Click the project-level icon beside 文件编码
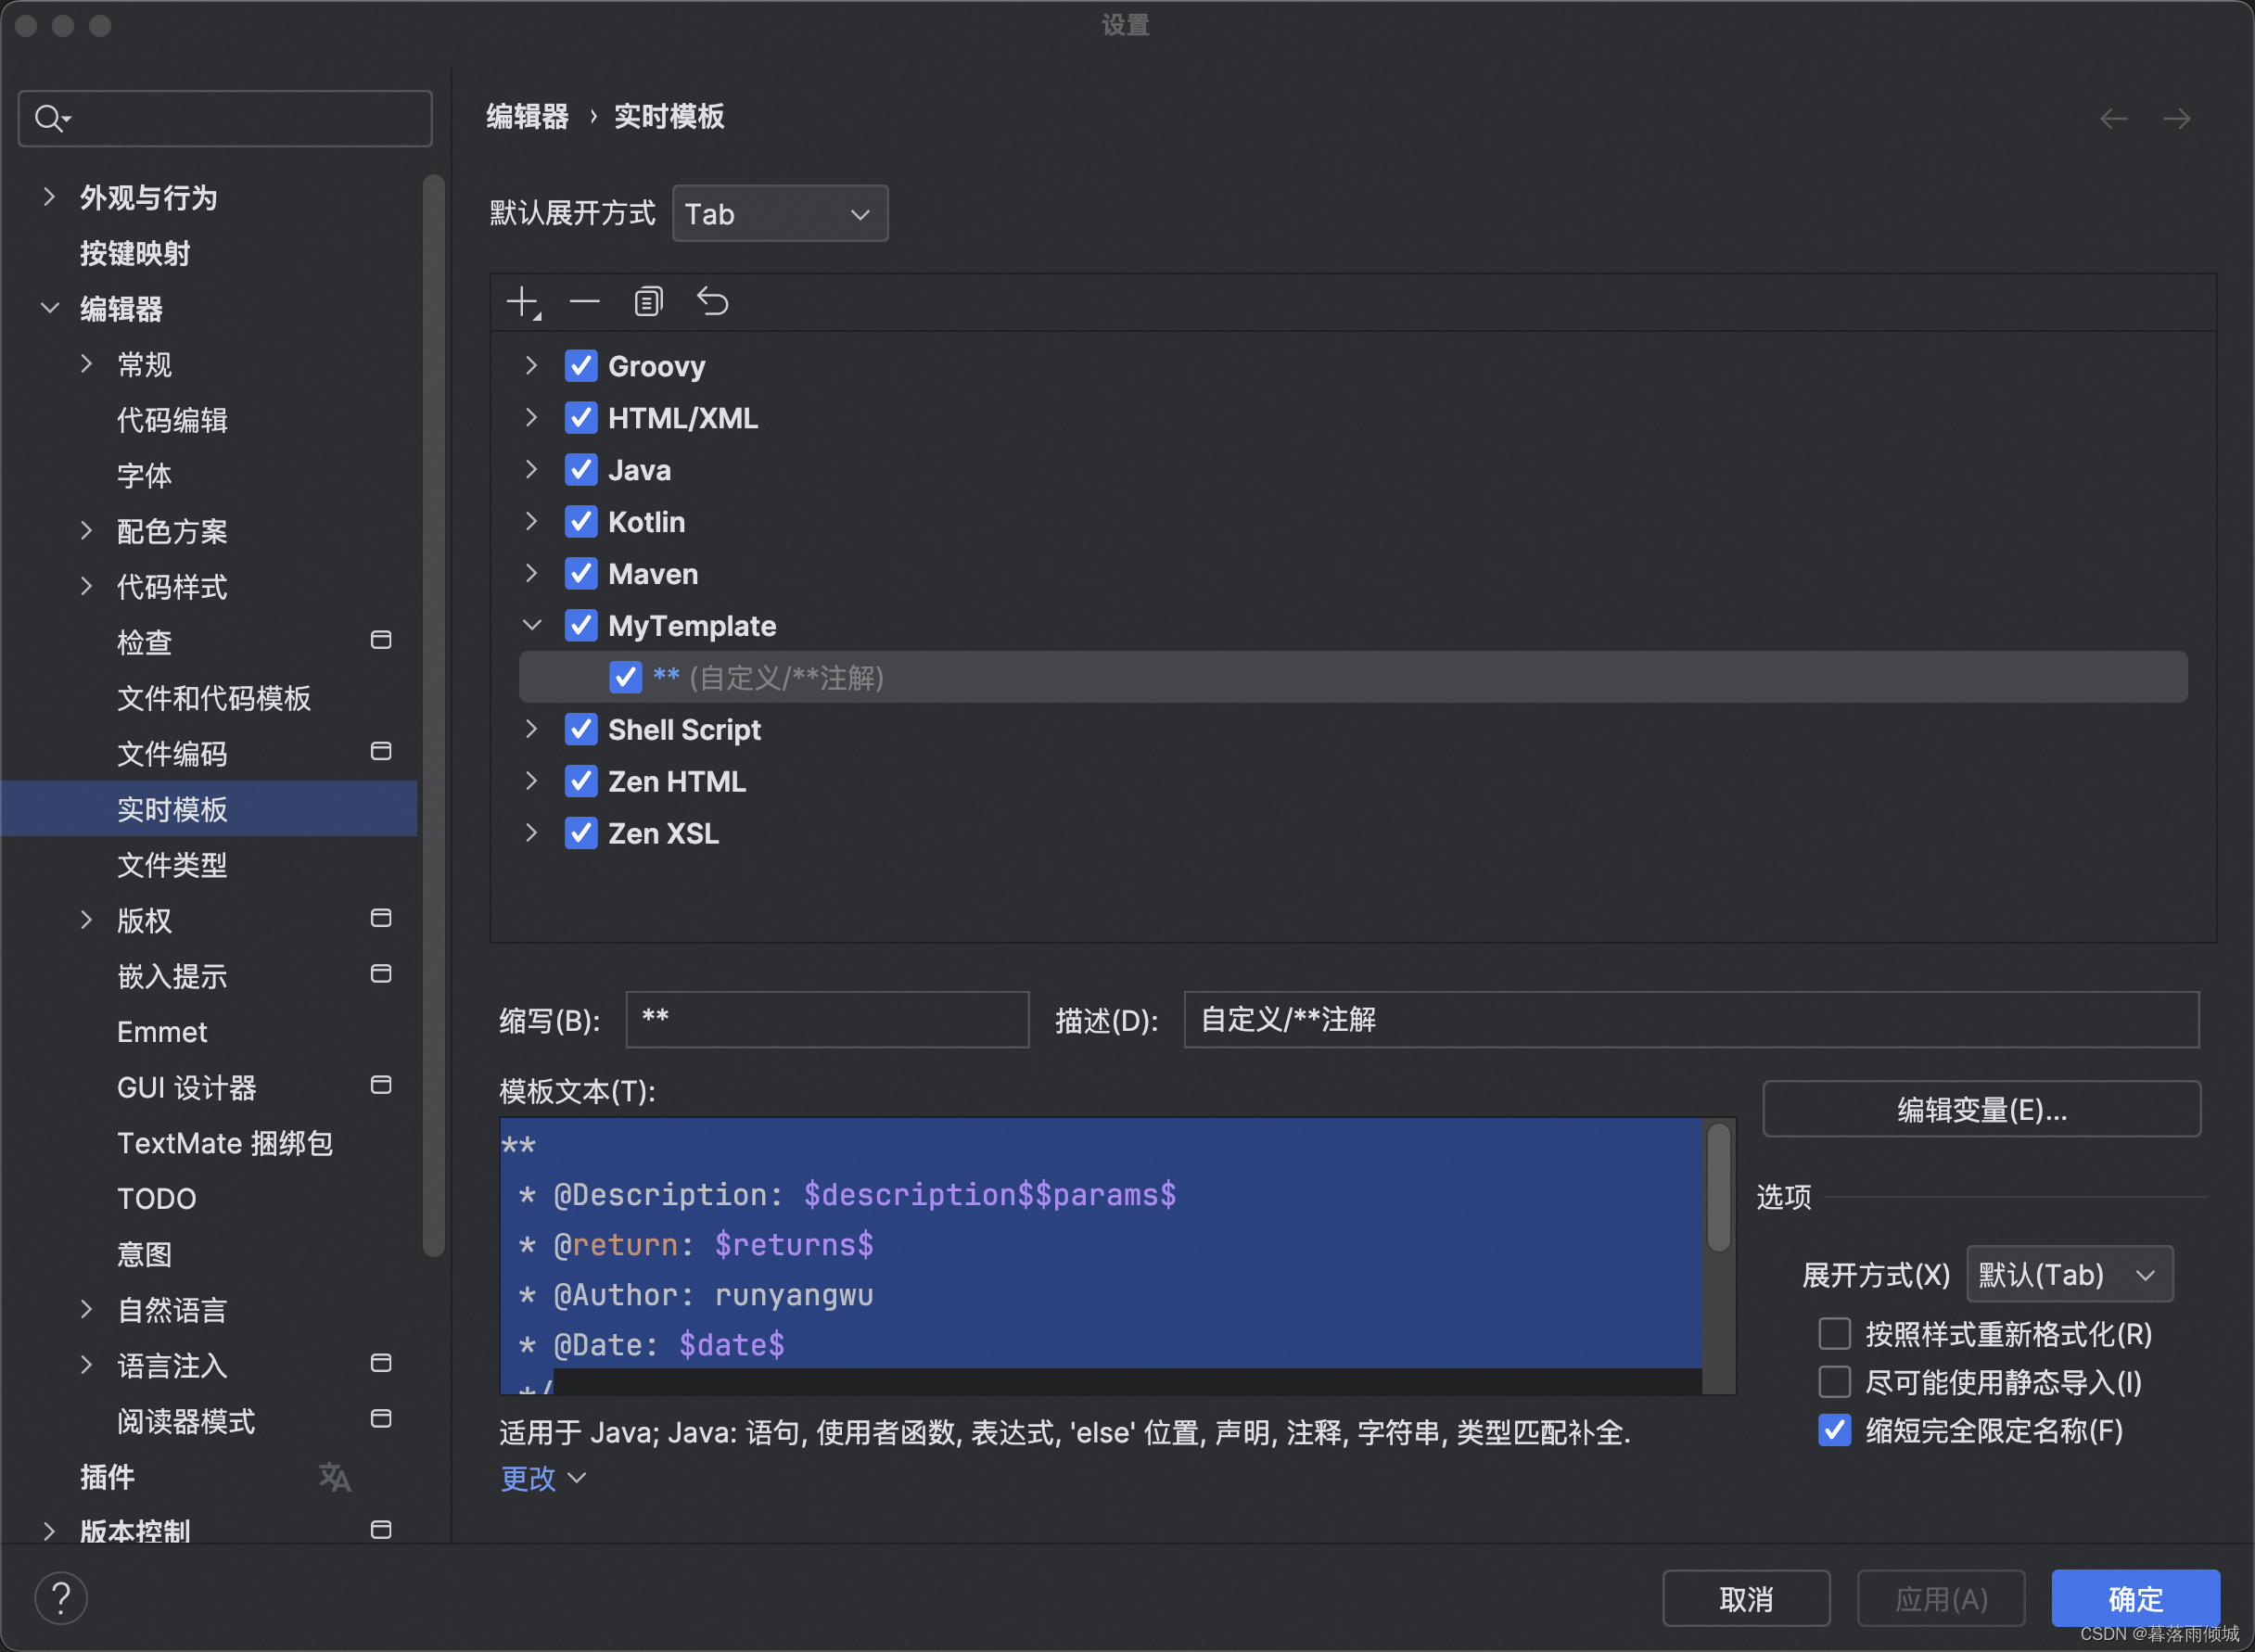This screenshot has height=1652, width=2255. [x=381, y=751]
